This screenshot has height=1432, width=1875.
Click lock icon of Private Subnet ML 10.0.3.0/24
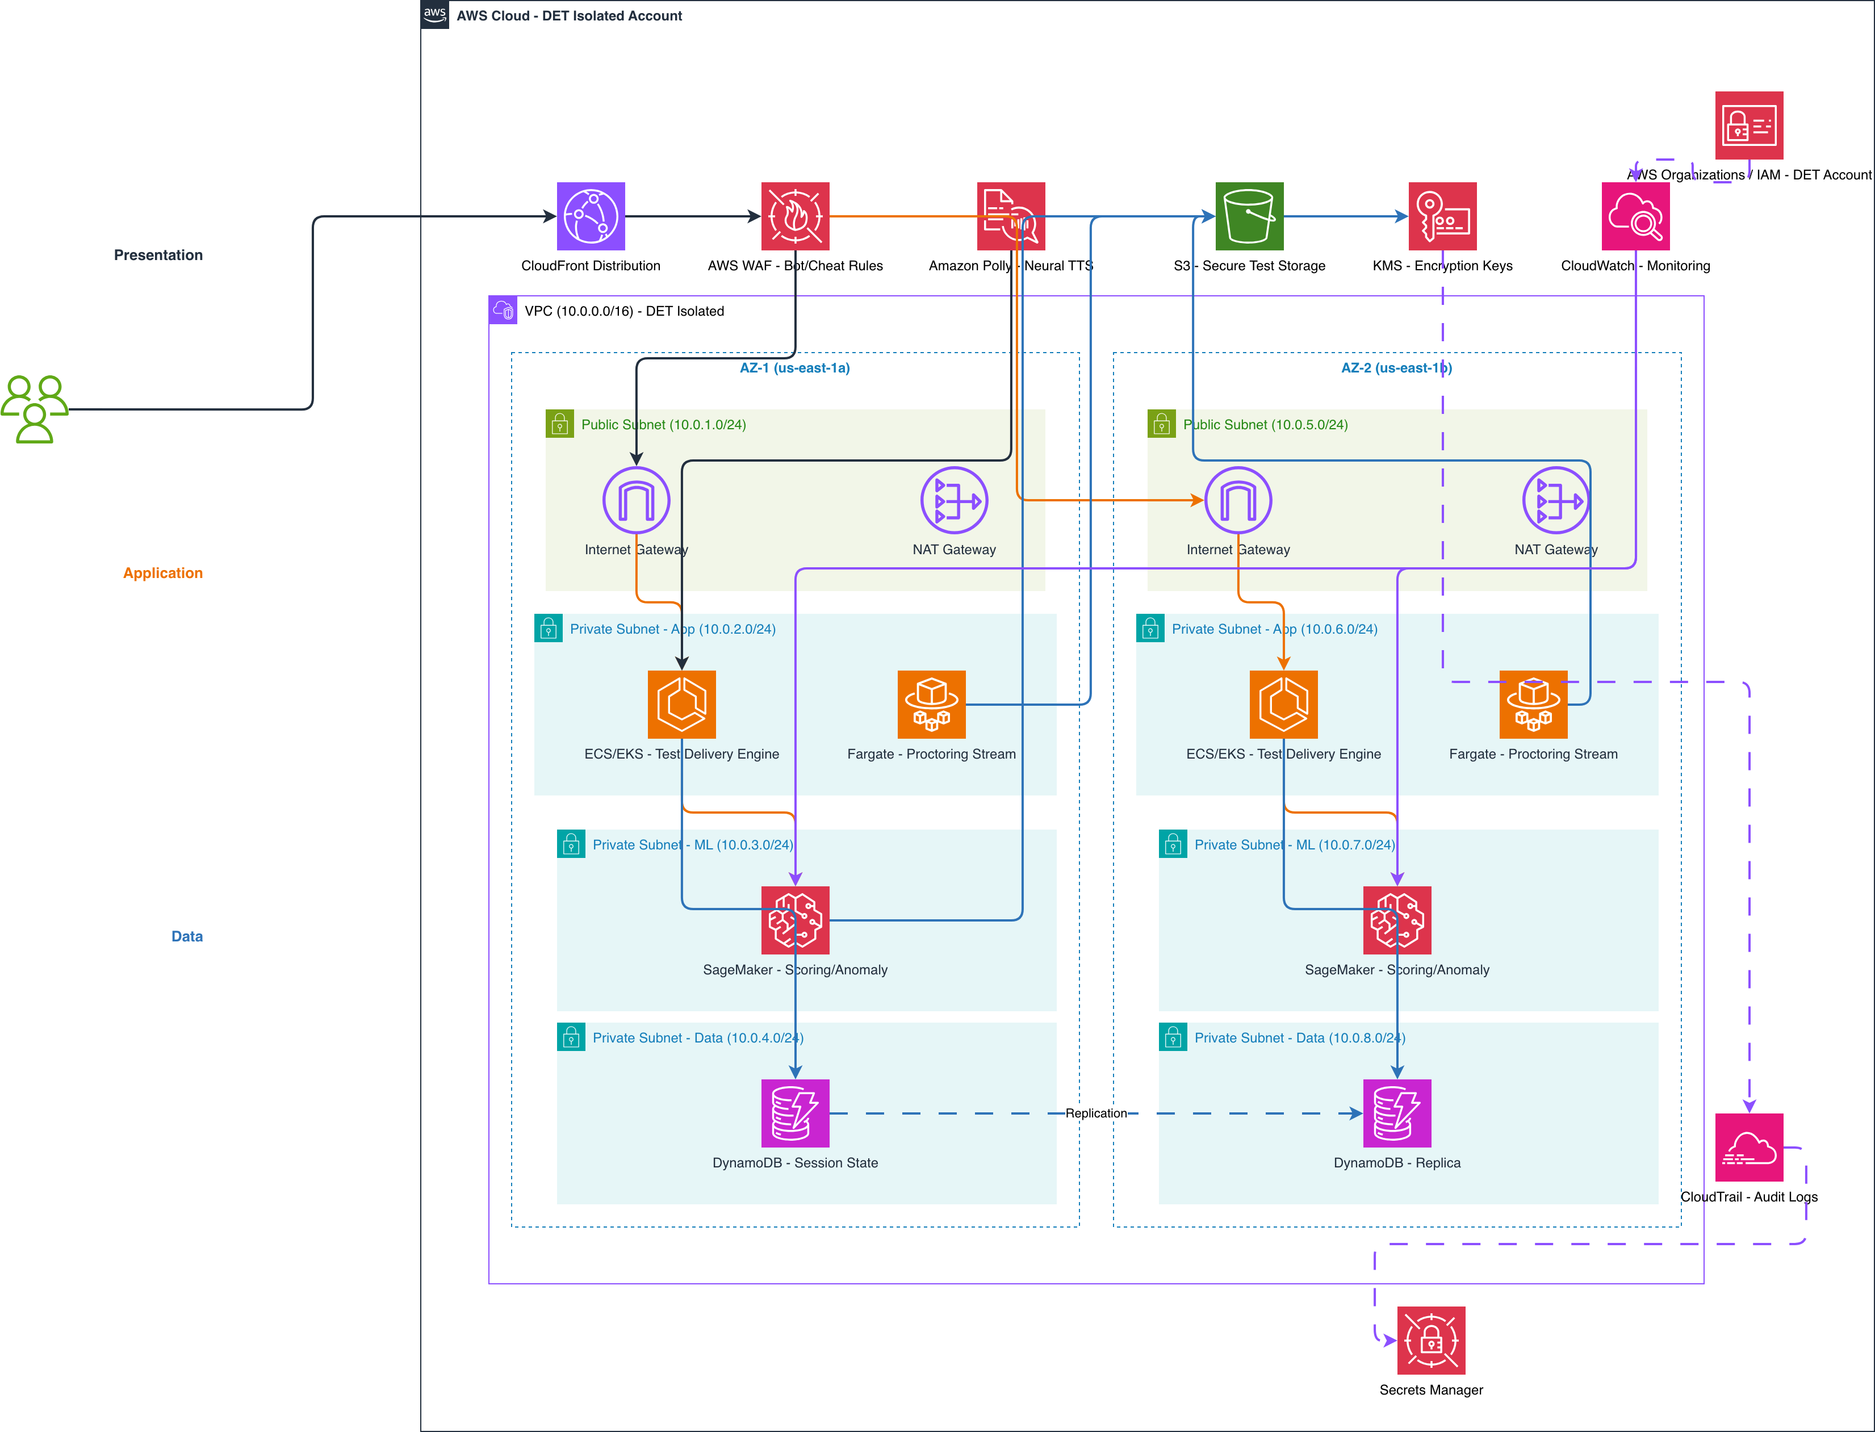571,844
